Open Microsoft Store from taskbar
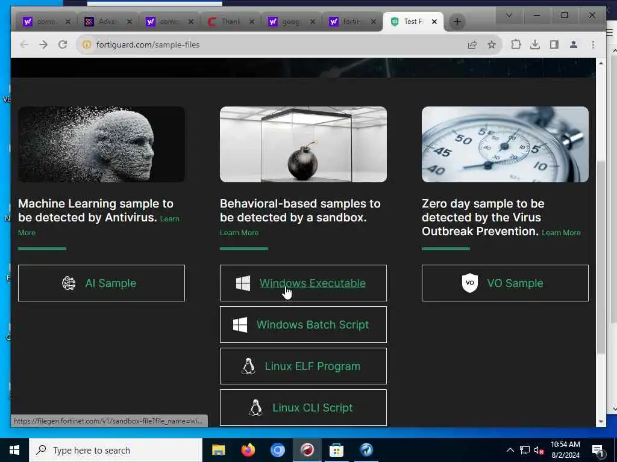This screenshot has width=617, height=462. pos(336,450)
